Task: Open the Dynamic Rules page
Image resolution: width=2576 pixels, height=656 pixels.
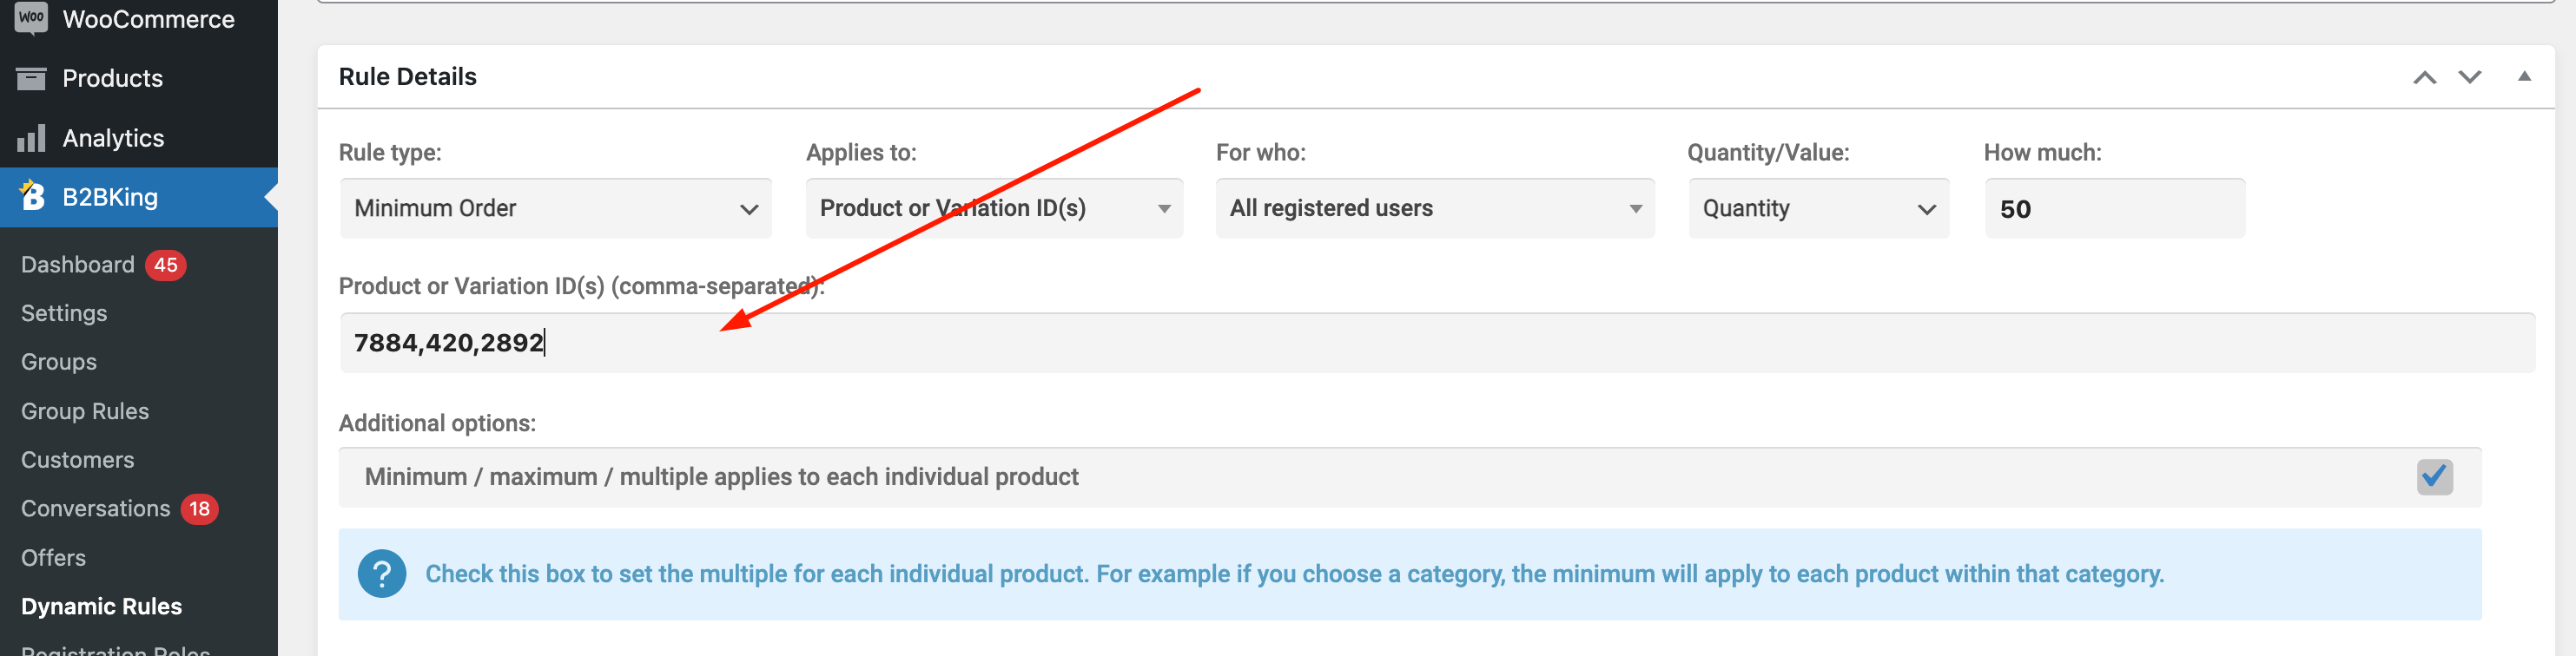Action: pos(101,606)
